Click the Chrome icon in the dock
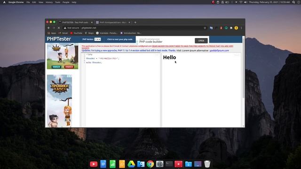Viewport: 301px width, 169px height. (x=150, y=164)
